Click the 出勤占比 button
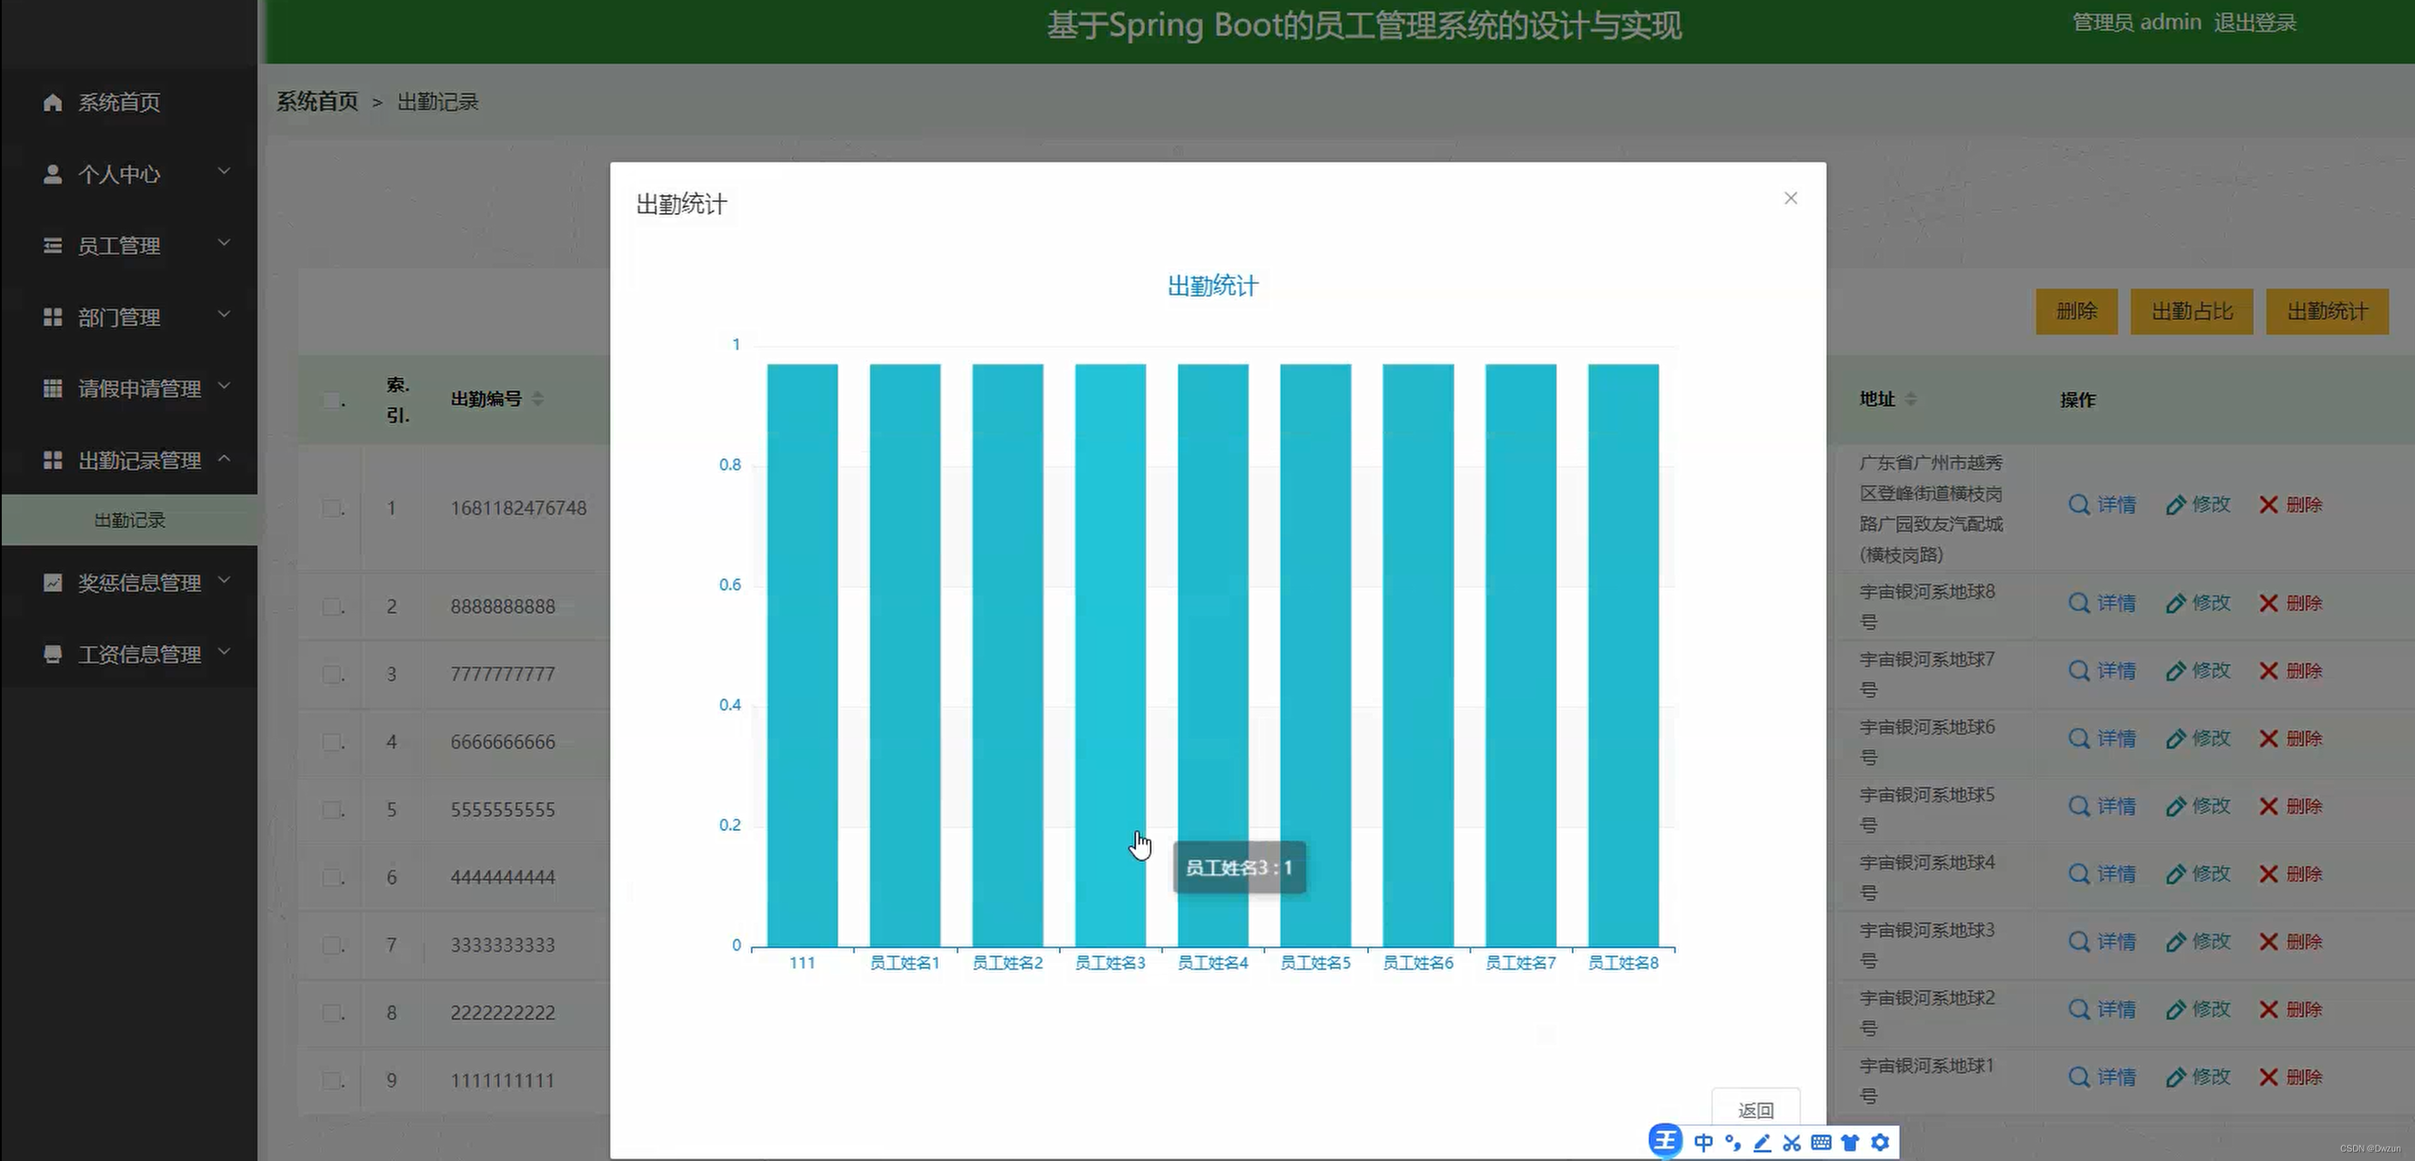Viewport: 2415px width, 1161px height. click(2192, 311)
